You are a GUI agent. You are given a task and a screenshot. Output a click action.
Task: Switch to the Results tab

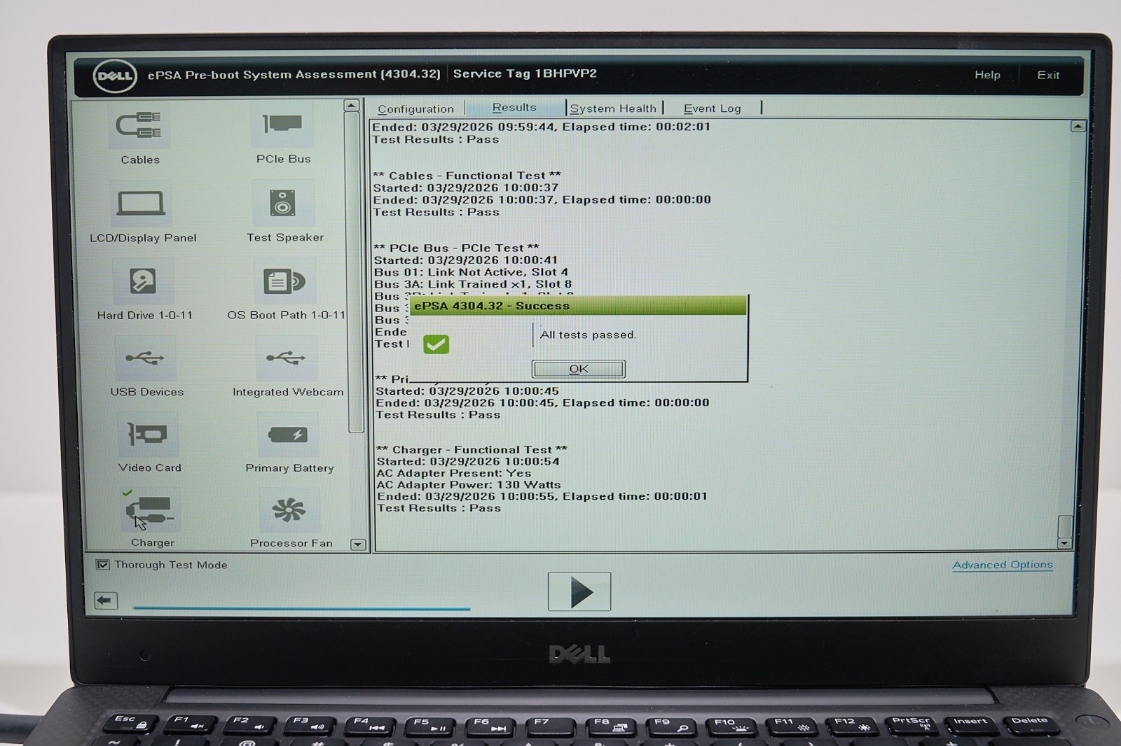tap(514, 107)
